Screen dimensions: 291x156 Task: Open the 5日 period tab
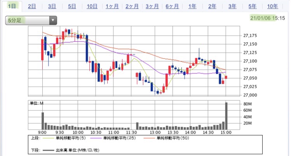(x=72, y=7)
